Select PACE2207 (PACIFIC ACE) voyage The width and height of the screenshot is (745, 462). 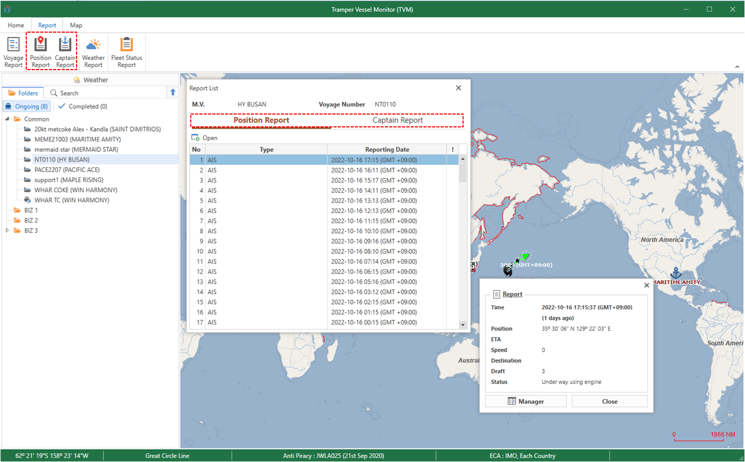pos(66,170)
